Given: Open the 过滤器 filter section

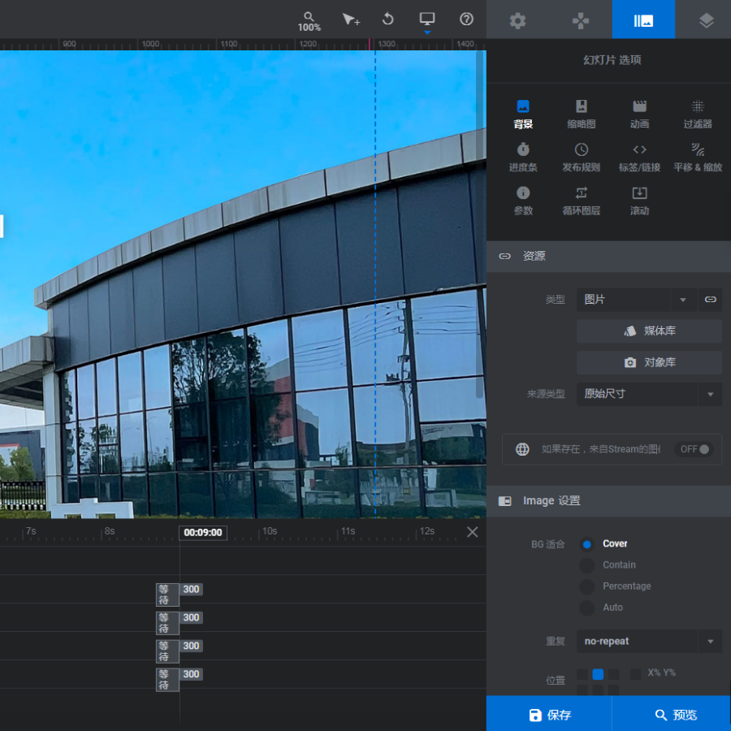Looking at the screenshot, I should pyautogui.click(x=698, y=115).
